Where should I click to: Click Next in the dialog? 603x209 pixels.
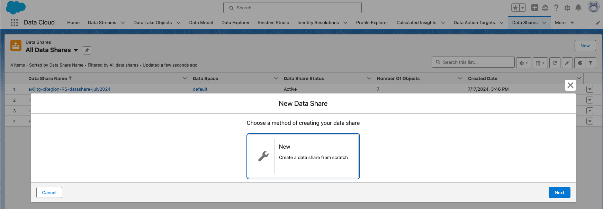click(559, 192)
